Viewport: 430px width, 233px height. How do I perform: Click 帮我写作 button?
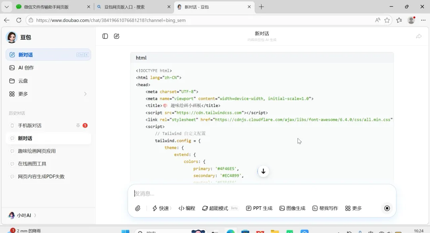(325, 208)
